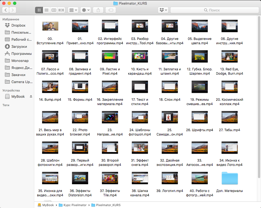This screenshot has height=208, width=261.
Task: Open the gear action menu
Action: (x=86, y=10)
